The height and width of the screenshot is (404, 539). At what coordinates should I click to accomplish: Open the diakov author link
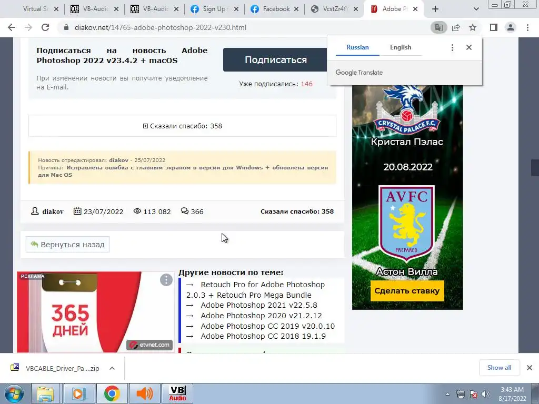tap(53, 211)
